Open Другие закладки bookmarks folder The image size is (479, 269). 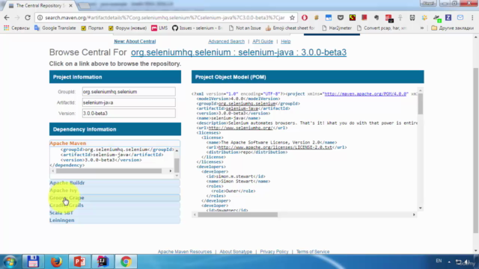[452, 28]
